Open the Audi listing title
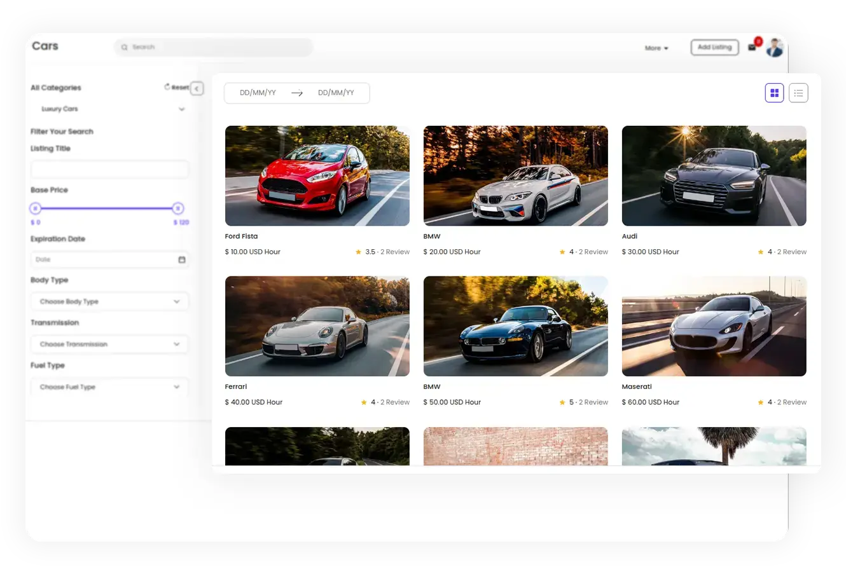 630,236
